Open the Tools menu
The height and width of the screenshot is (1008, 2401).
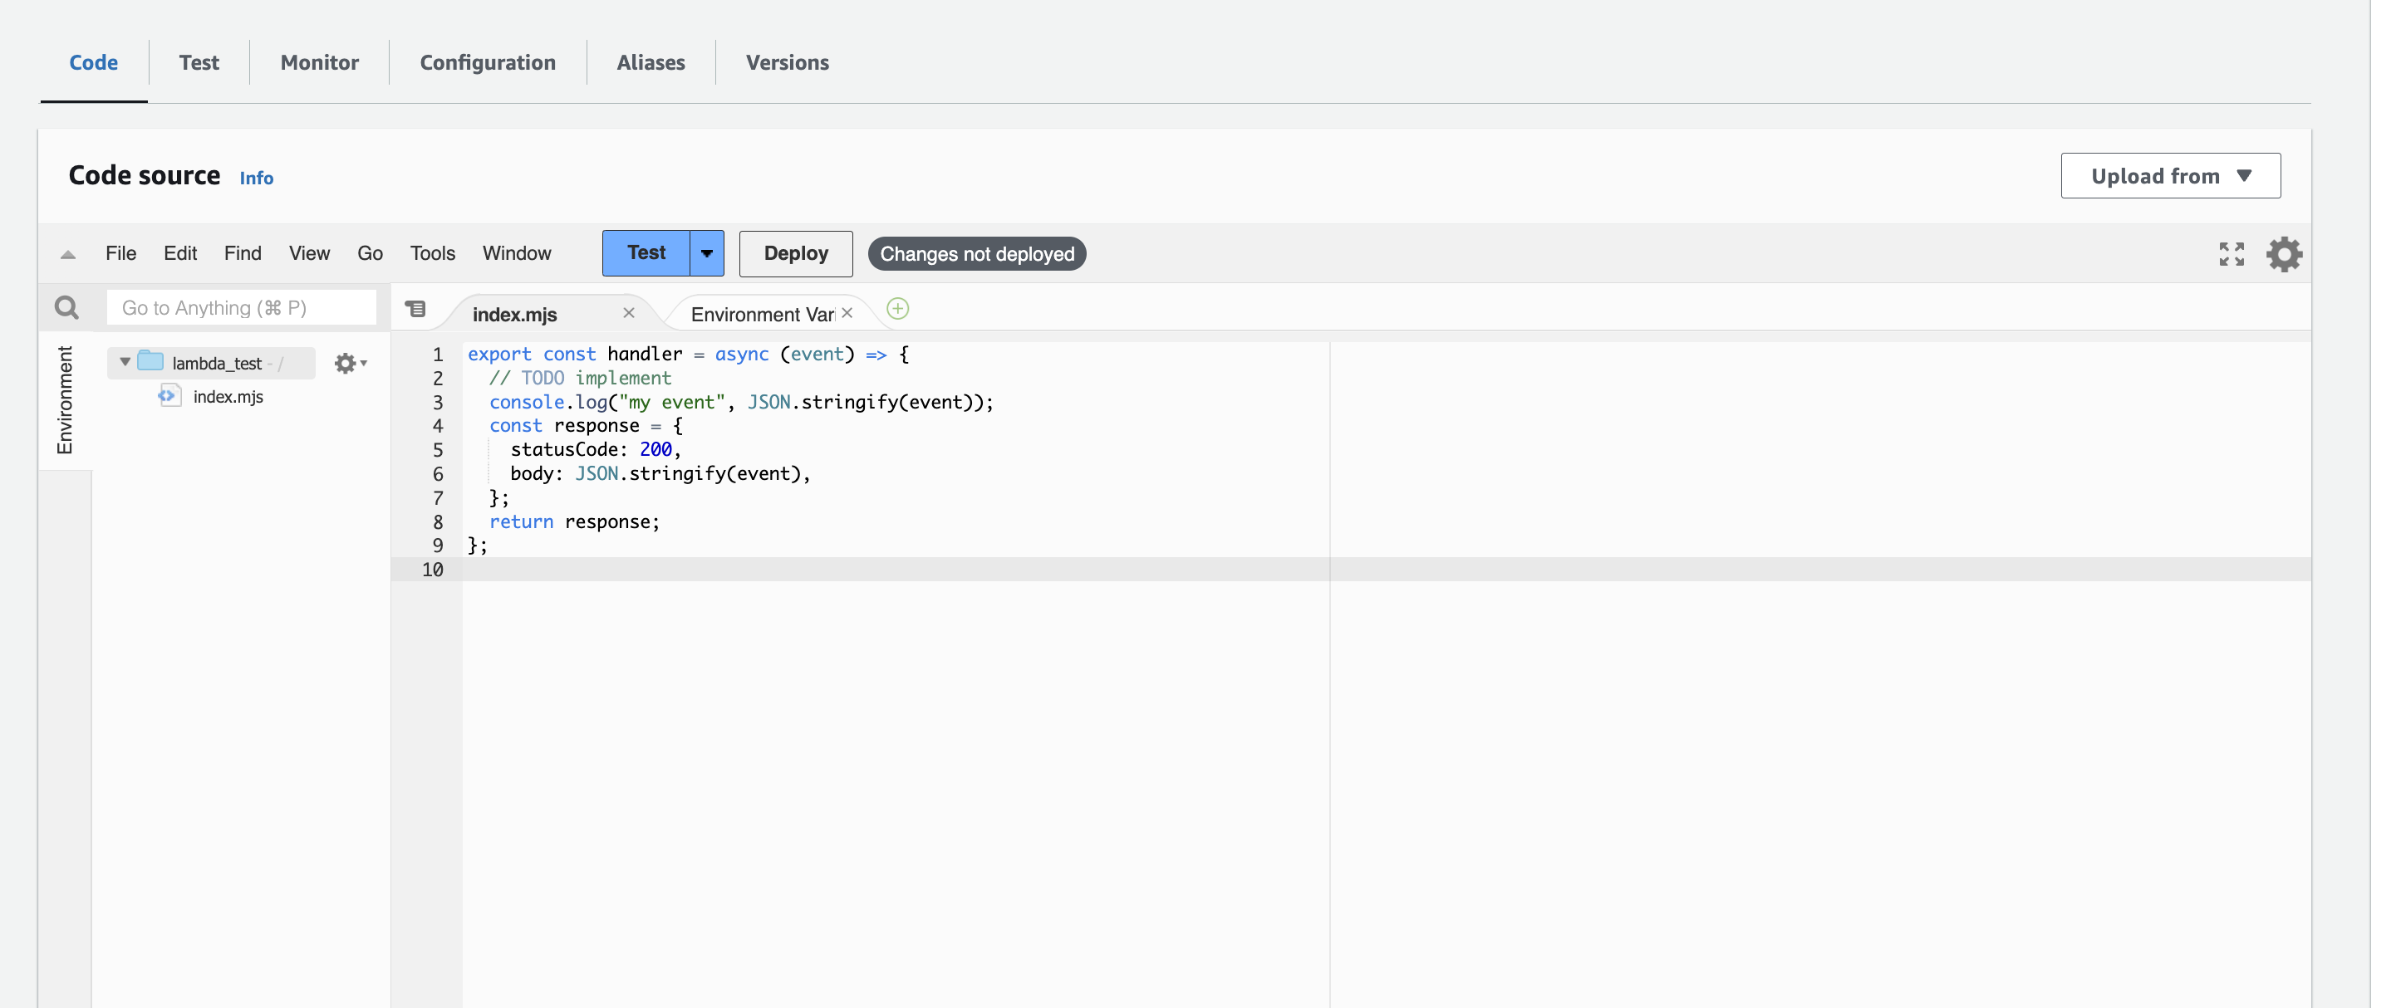[433, 253]
